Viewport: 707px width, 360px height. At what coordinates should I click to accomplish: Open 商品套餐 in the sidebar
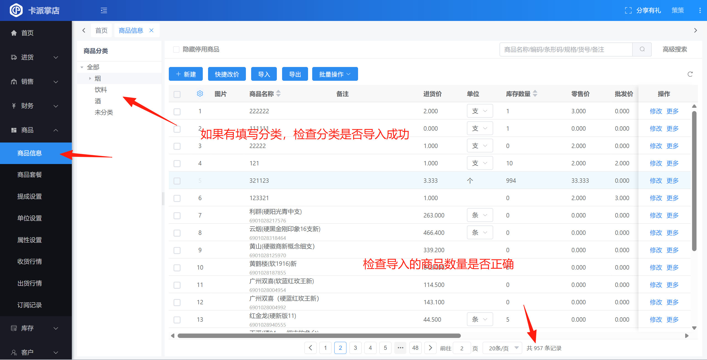pos(30,175)
